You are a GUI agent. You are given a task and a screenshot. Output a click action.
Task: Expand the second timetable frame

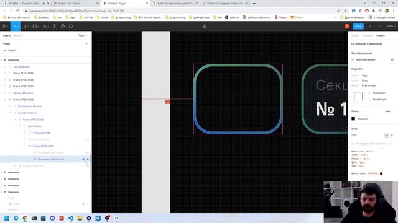[2, 172]
